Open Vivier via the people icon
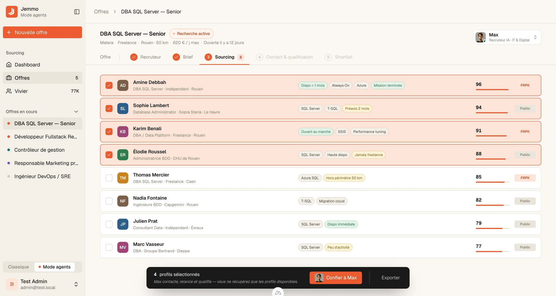556x296 pixels. 9,91
